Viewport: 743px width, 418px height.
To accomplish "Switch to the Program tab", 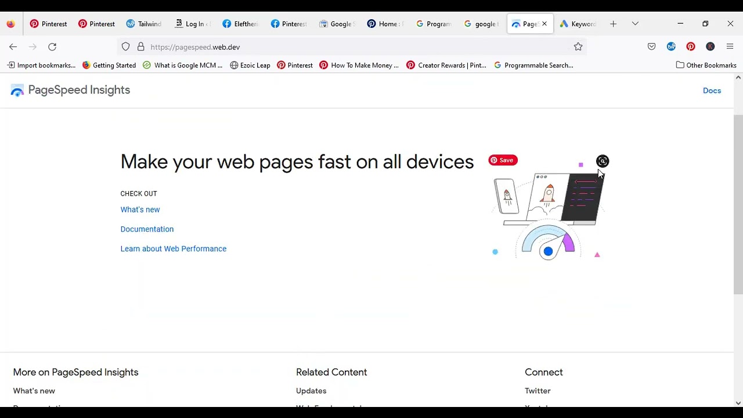I will [x=434, y=24].
